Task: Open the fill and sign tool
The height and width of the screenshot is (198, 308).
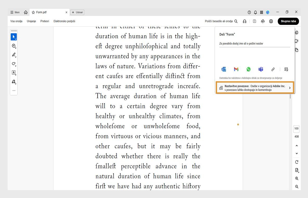Action: click(x=14, y=82)
